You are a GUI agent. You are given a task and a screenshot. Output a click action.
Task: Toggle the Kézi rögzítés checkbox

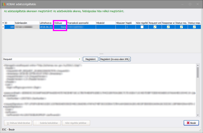point(142,27)
